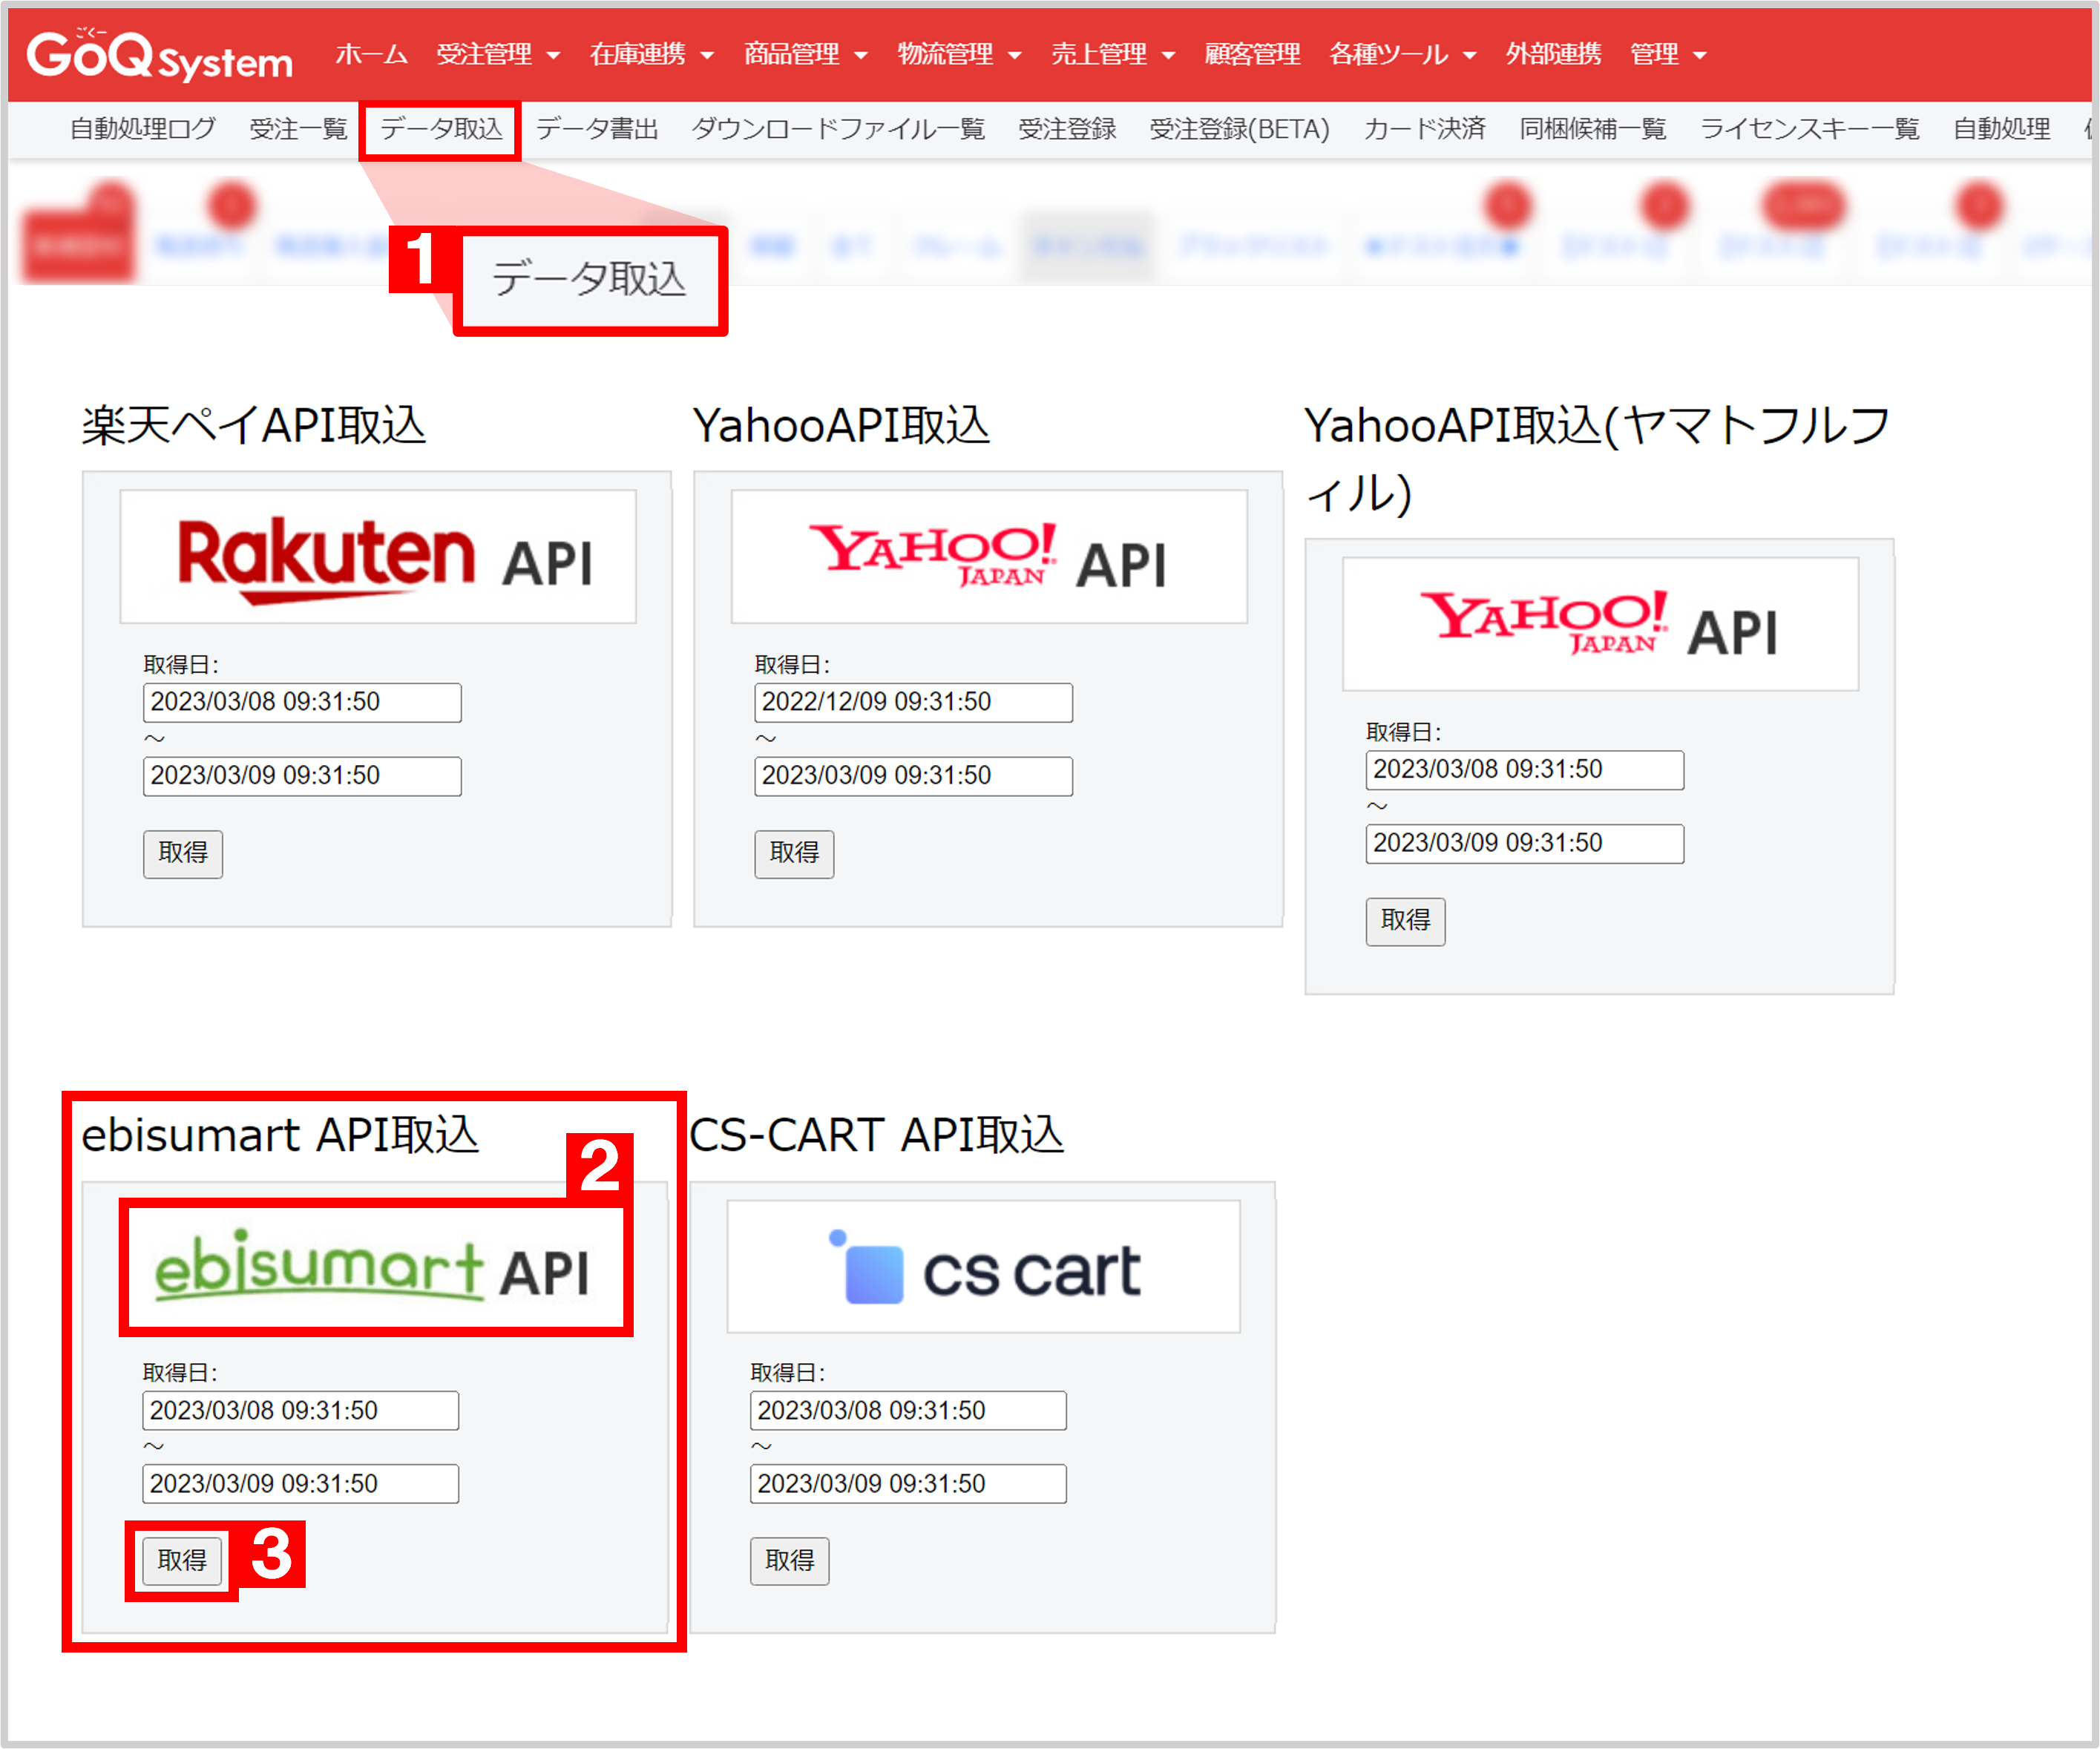This screenshot has width=2100, height=1749.
Task: Open the 同梱候補一覧 submenu tab
Action: coord(1592,129)
